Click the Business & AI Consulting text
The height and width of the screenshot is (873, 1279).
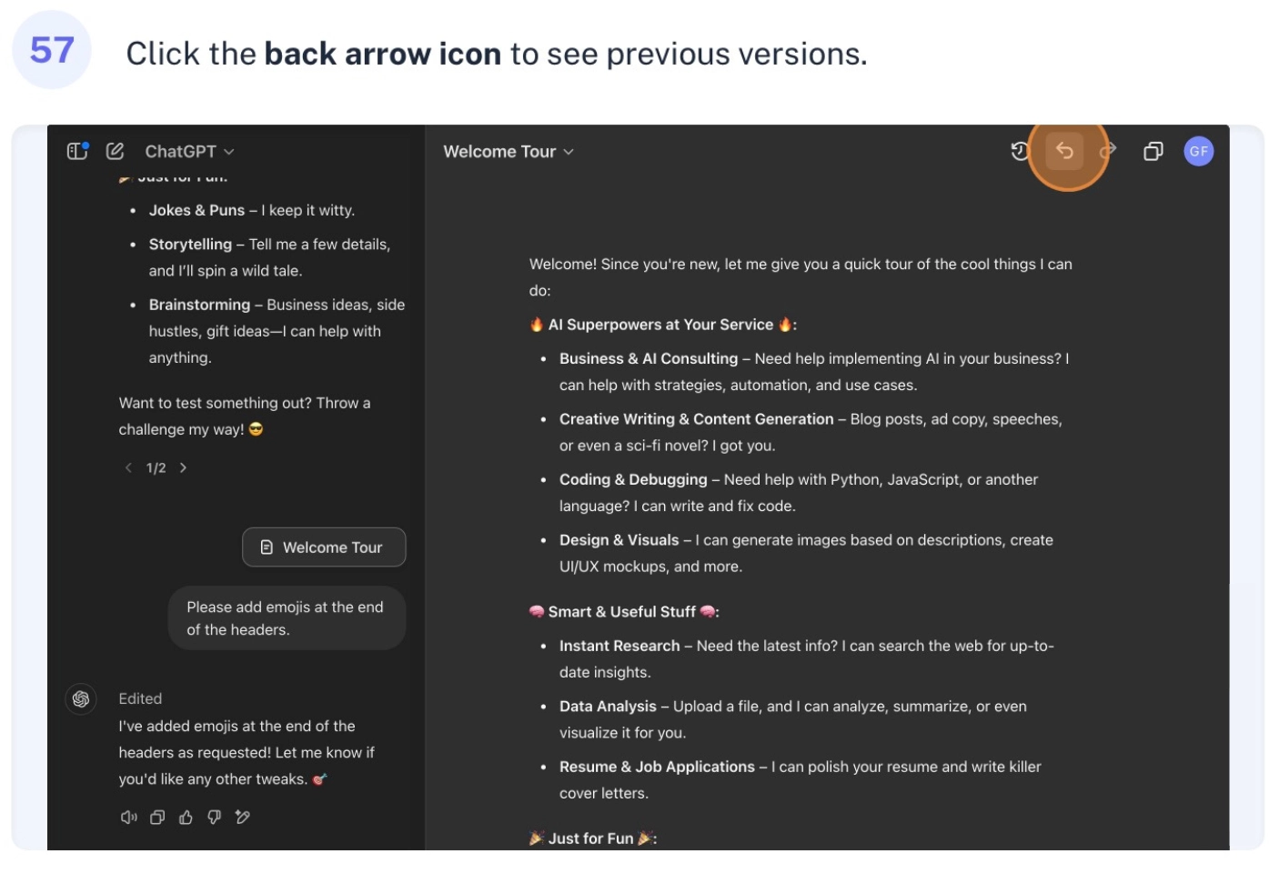649,358
